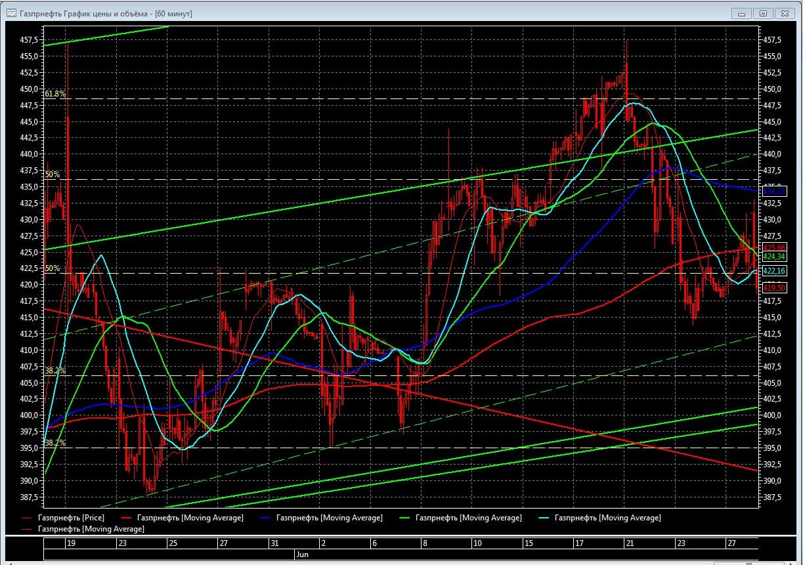Click 440,0 on the right price scale
The width and height of the screenshot is (803, 565).
tap(772, 154)
